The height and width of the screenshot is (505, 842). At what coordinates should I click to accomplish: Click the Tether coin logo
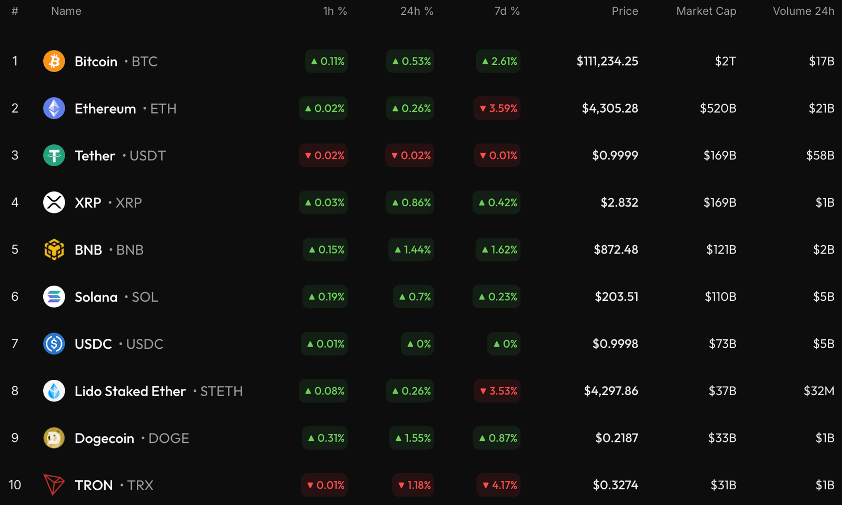[x=54, y=155]
